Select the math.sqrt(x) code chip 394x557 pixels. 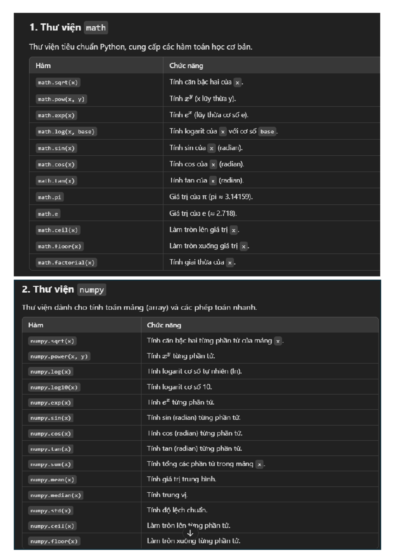pyautogui.click(x=58, y=82)
